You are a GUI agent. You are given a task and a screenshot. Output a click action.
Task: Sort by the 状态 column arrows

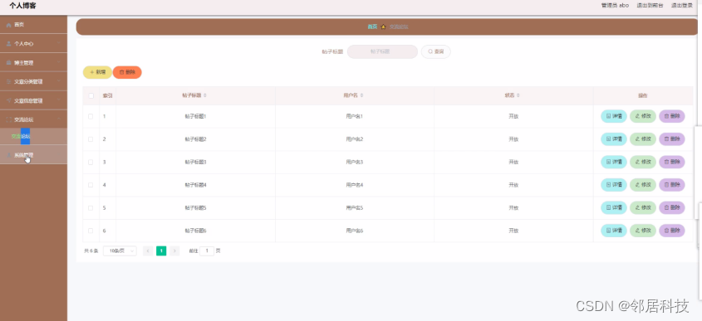518,95
